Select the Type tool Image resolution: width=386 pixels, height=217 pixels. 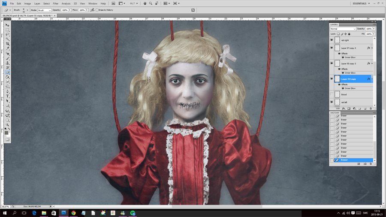click(7, 96)
